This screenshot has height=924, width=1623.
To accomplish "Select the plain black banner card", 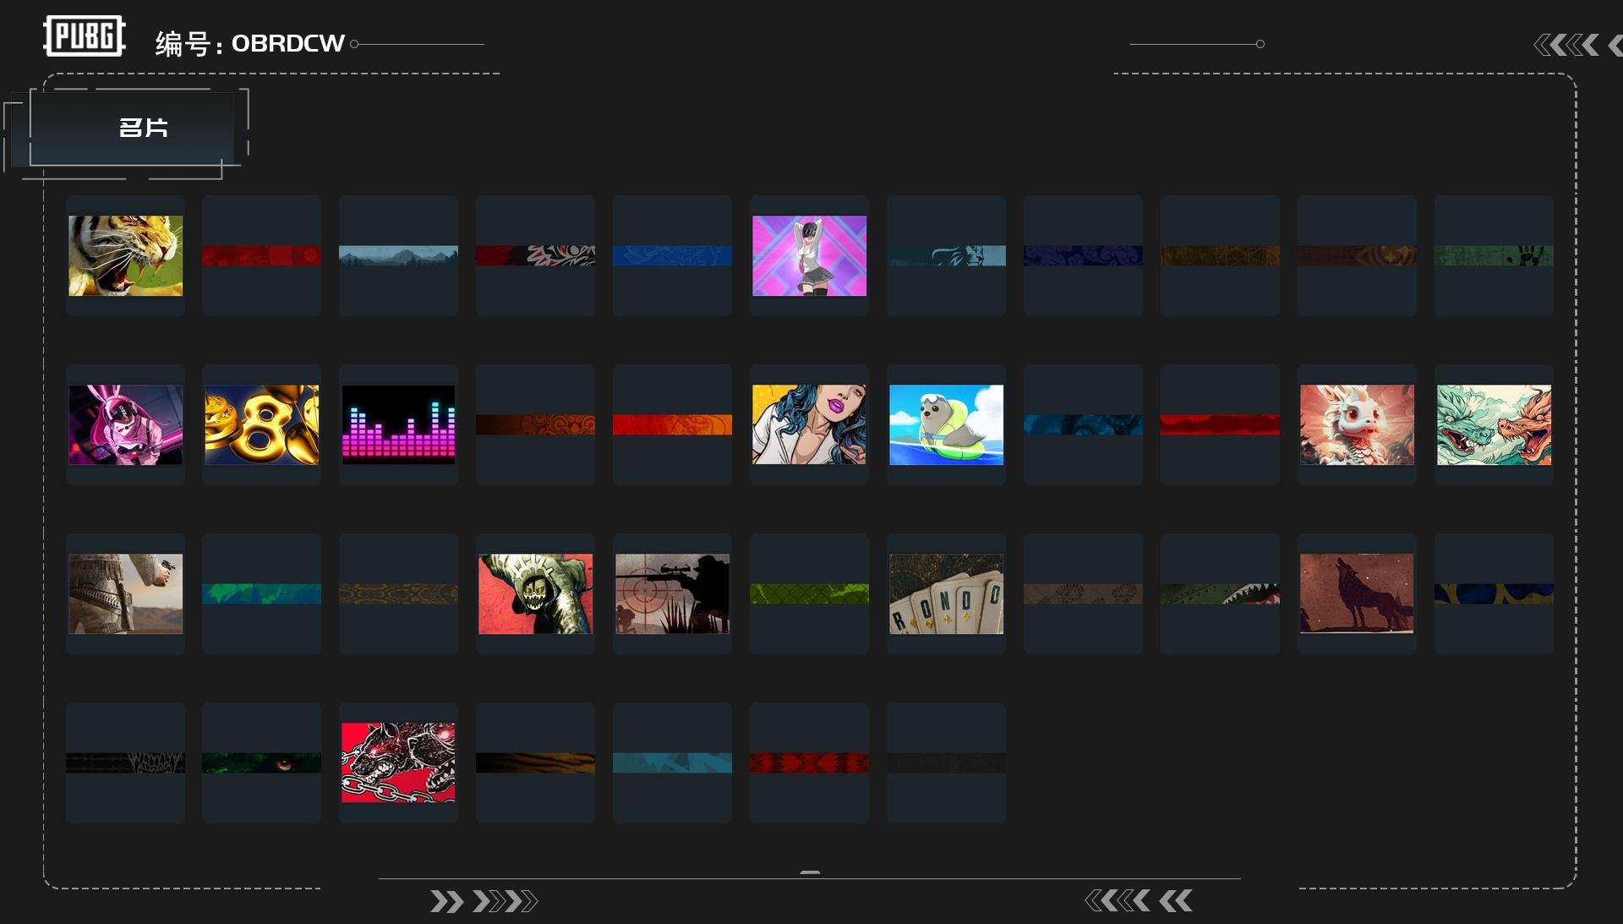I will click(x=946, y=763).
